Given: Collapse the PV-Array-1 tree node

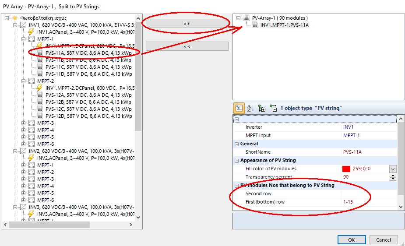Looking at the screenshot, I should click(x=239, y=18).
